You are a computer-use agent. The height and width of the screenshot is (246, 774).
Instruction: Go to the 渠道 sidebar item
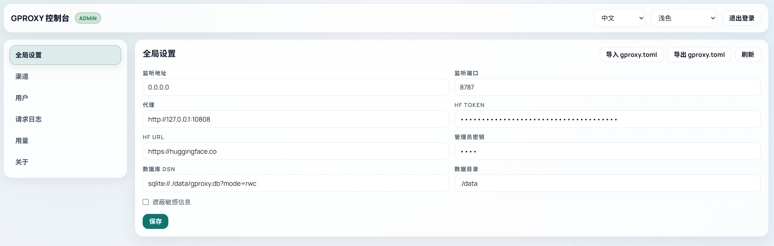22,76
